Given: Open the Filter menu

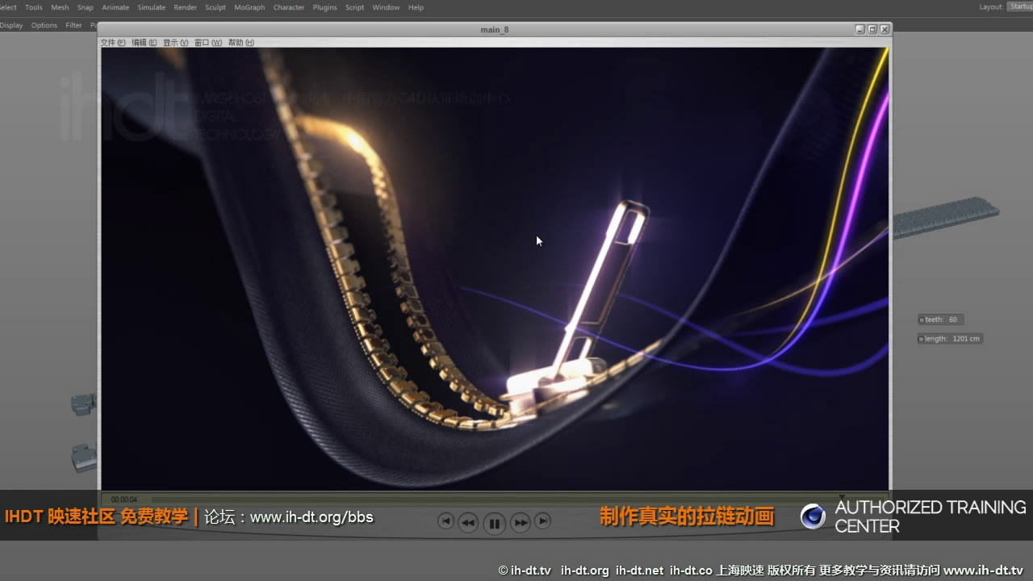Looking at the screenshot, I should (x=73, y=25).
